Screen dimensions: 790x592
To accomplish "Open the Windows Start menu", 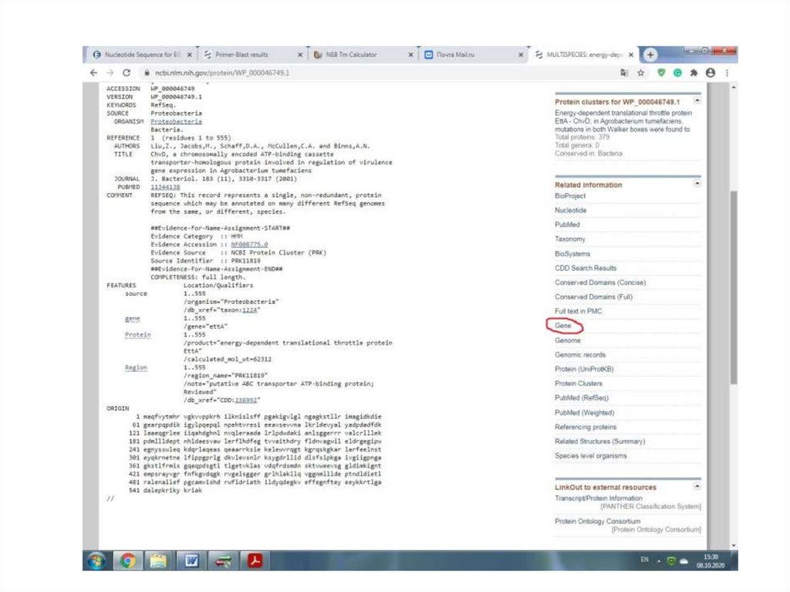I will coord(96,560).
